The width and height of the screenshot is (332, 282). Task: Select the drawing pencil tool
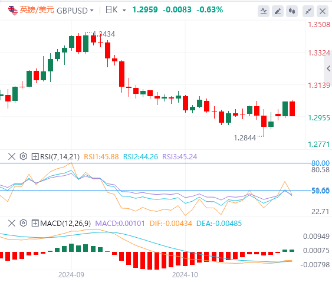click(x=278, y=11)
